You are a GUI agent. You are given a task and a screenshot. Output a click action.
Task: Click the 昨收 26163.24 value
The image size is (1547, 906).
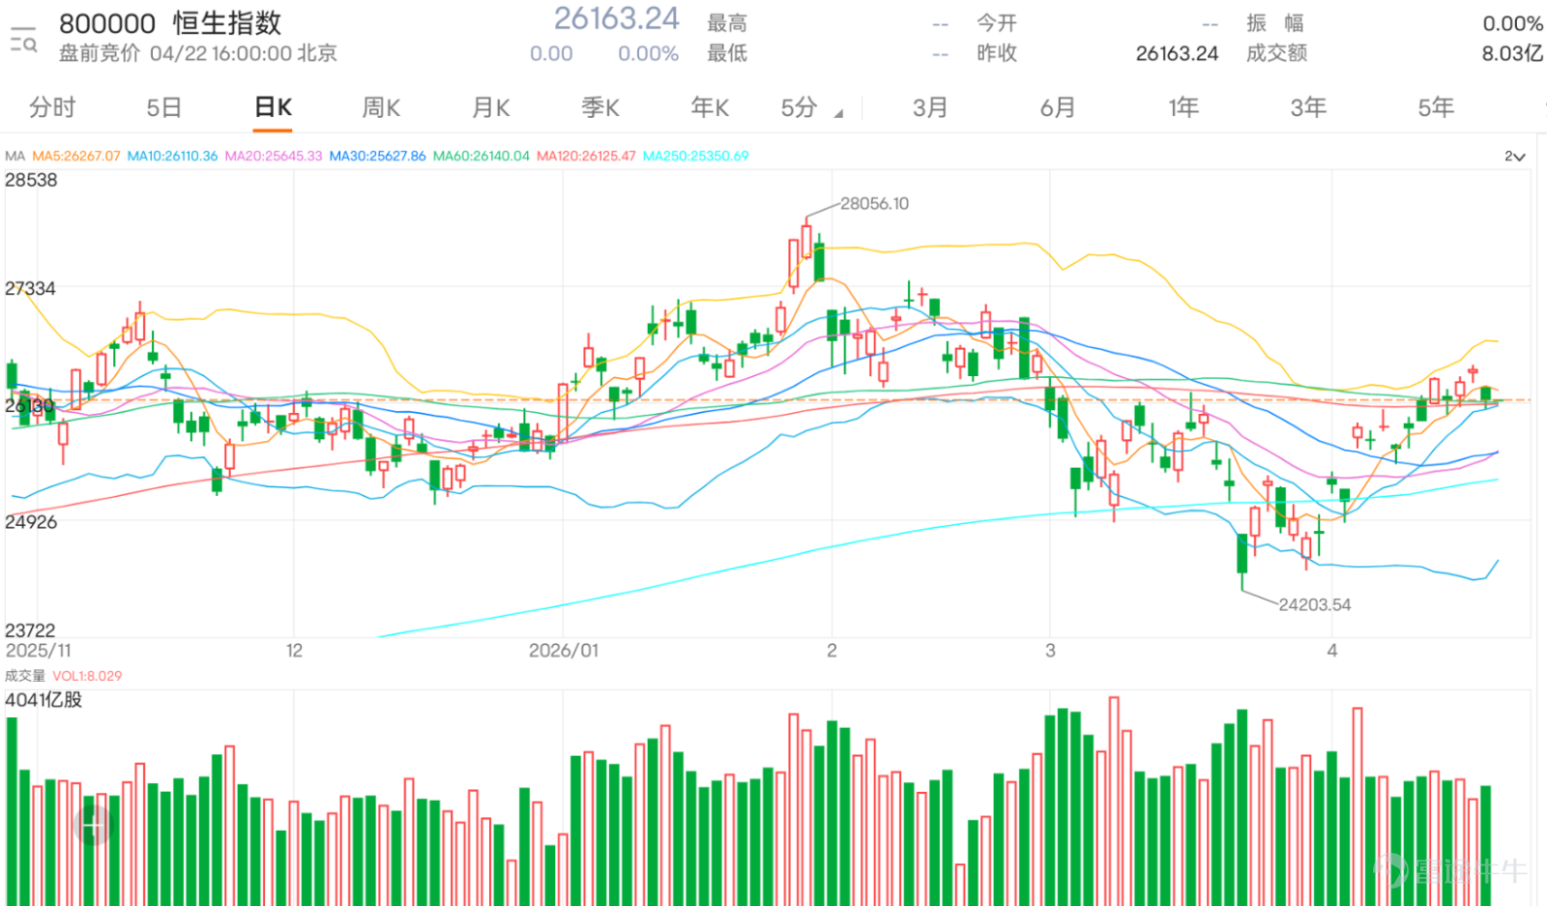(x=1177, y=53)
